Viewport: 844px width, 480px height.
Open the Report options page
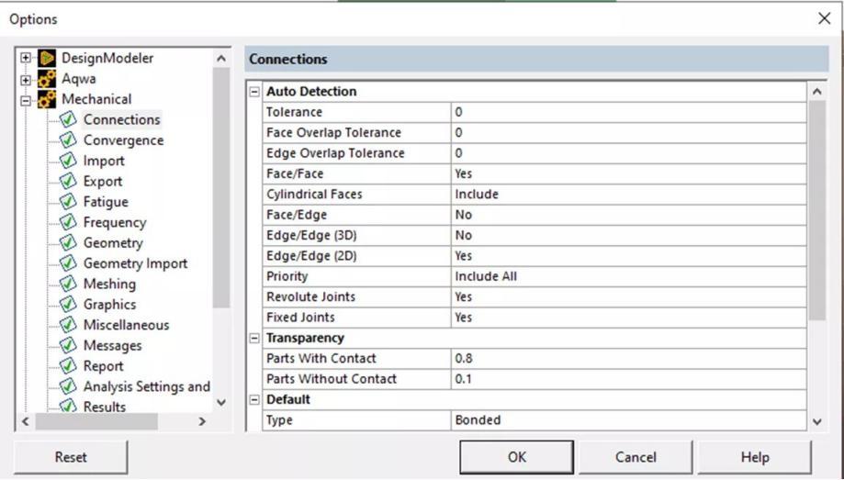click(104, 366)
